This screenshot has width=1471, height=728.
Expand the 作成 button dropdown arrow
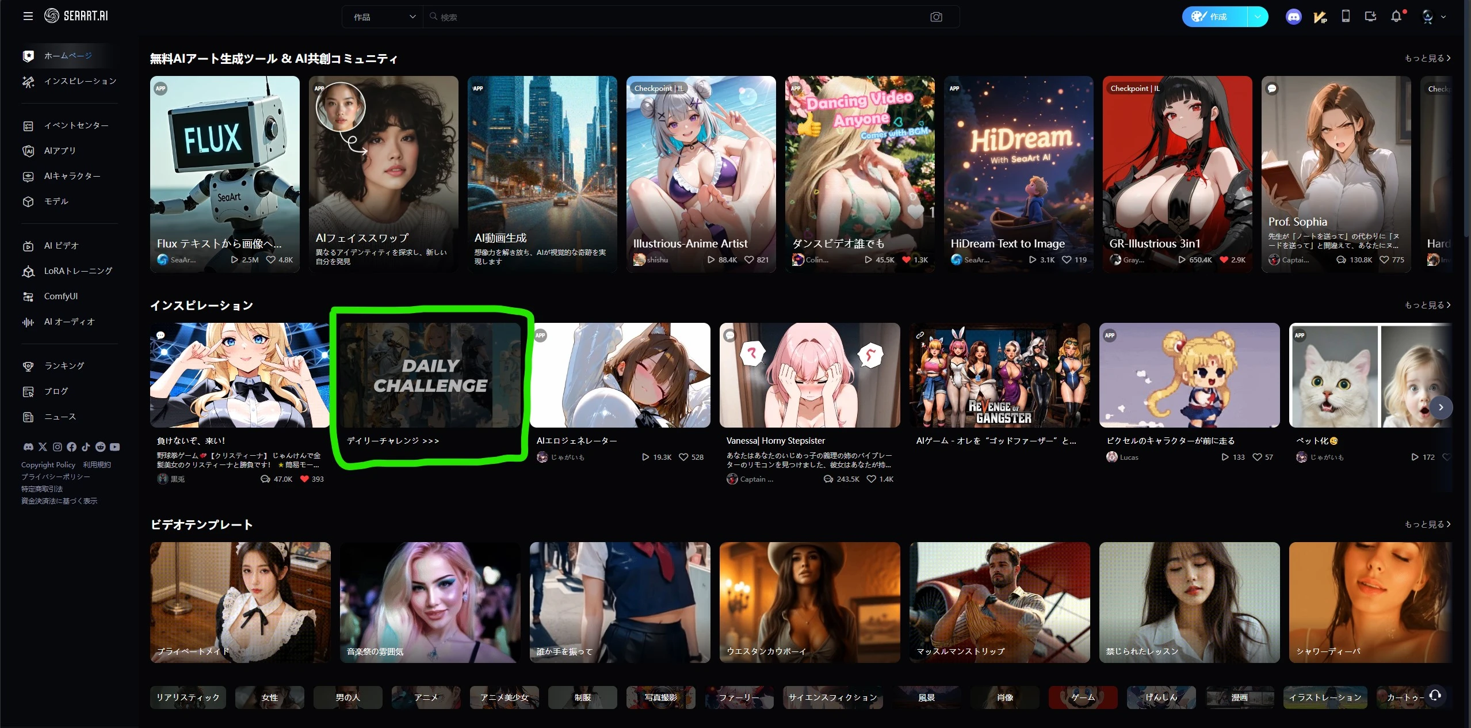point(1258,17)
